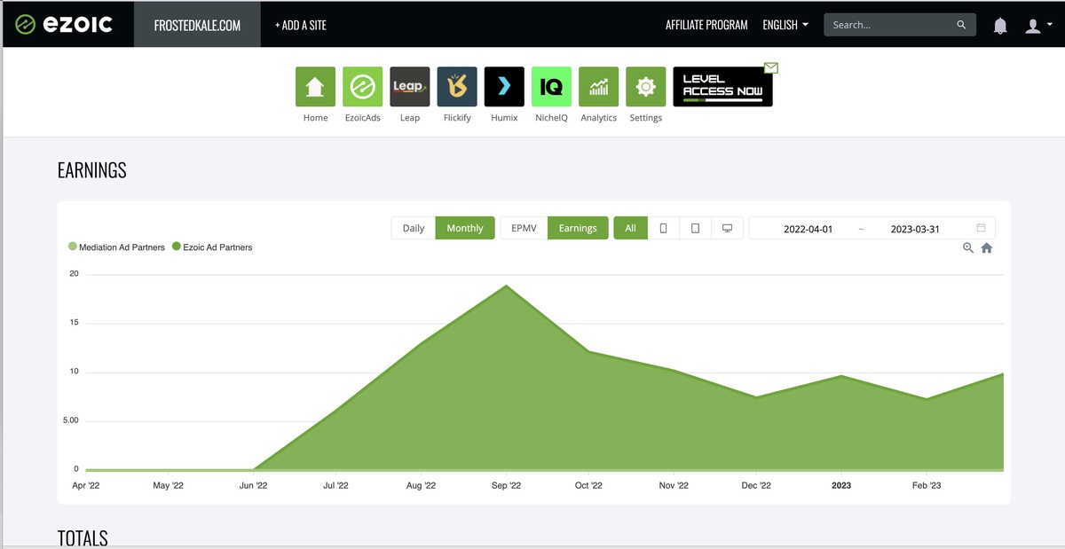Image resolution: width=1065 pixels, height=549 pixels.
Task: Toggle Ezoic Ad Partners legend series
Action: (212, 247)
